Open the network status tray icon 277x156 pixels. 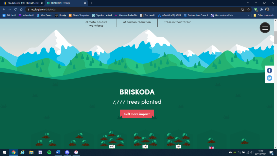248,152
